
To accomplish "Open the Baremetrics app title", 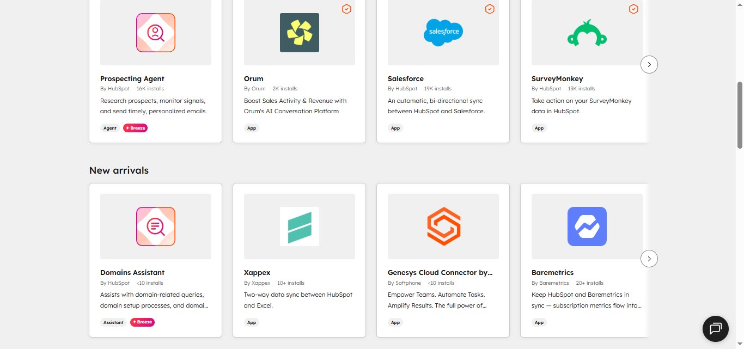I will pos(552,273).
